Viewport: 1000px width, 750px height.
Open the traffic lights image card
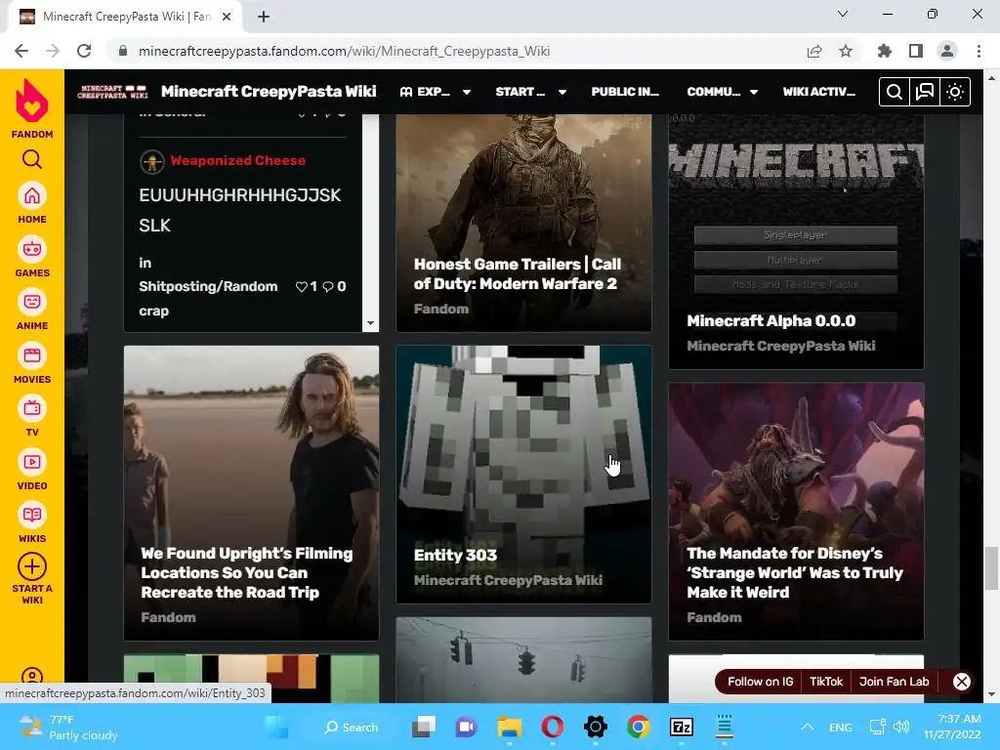pos(523,660)
